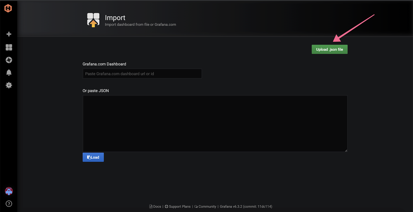Focus the Grafana.com dashboard url or id field
This screenshot has height=212, width=413.
coord(142,74)
